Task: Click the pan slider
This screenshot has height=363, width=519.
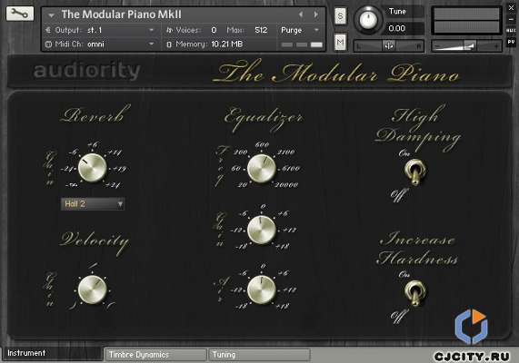Action: [x=389, y=46]
